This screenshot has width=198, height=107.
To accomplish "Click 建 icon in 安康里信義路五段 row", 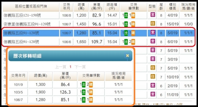I will 133,24.
